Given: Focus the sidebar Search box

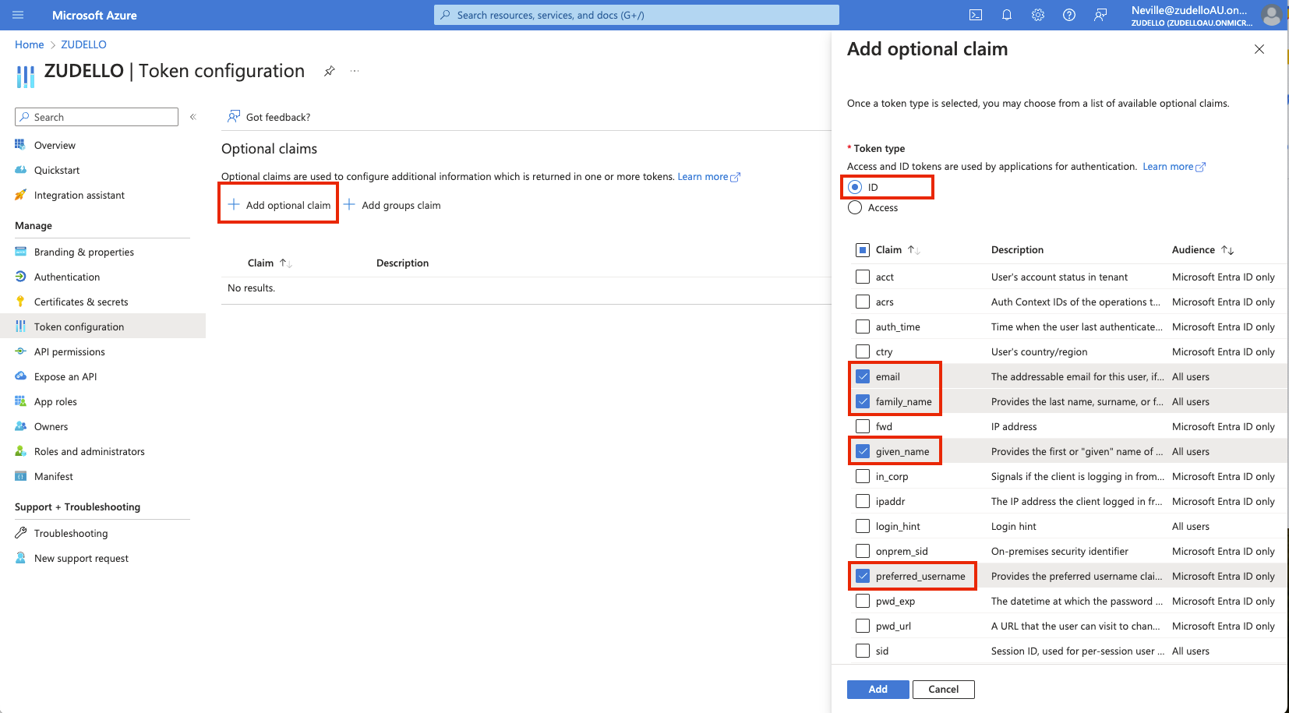Looking at the screenshot, I should pos(97,117).
